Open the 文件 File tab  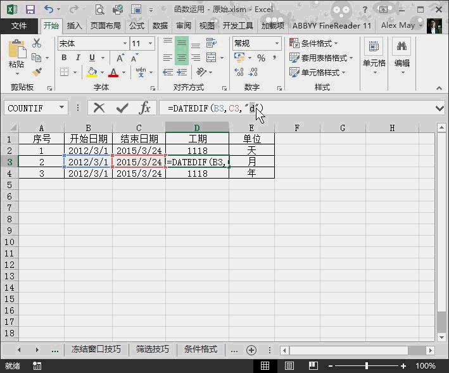19,26
